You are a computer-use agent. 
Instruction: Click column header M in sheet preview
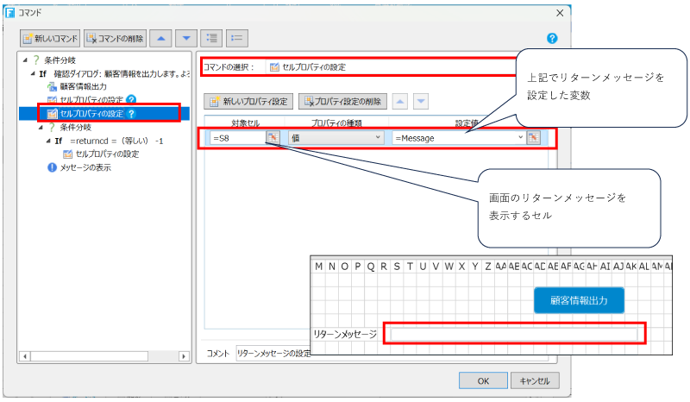[x=318, y=267]
